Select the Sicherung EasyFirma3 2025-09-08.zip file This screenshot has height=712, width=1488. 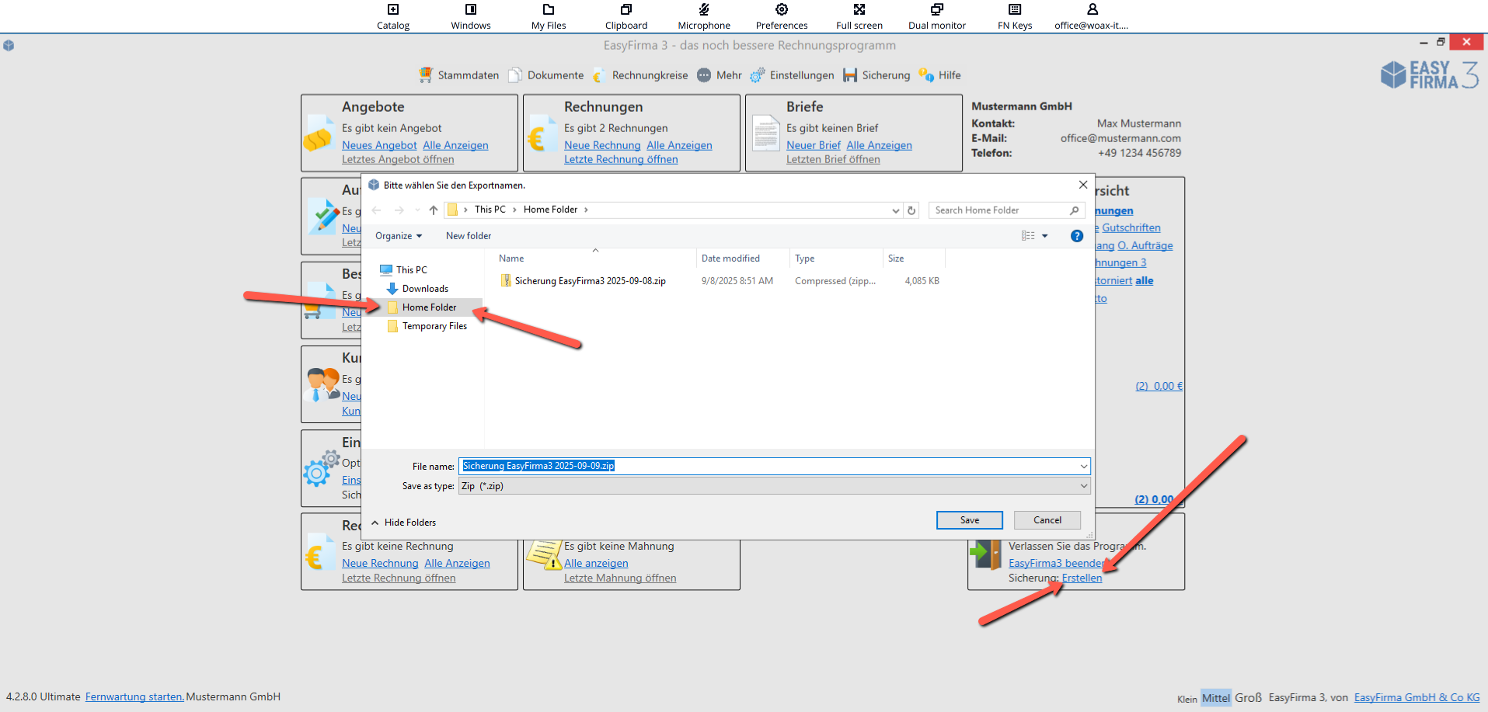click(x=590, y=281)
